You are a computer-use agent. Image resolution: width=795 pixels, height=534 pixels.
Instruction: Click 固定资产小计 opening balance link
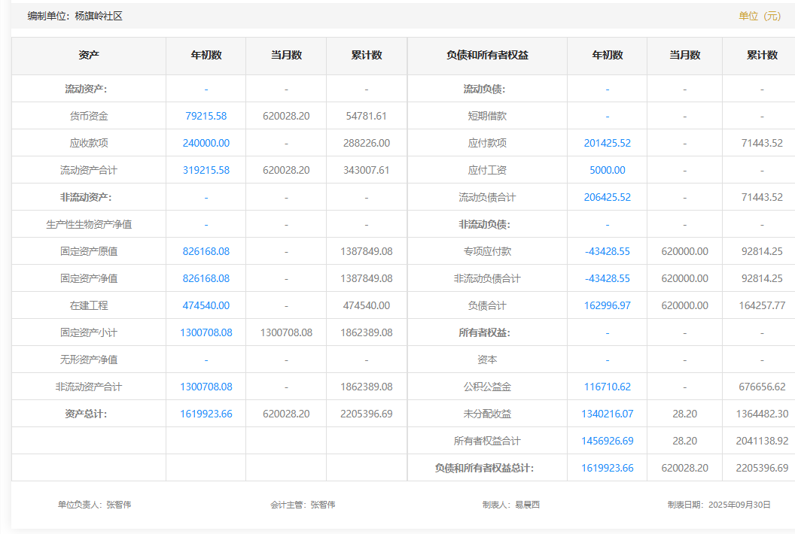[x=206, y=332]
